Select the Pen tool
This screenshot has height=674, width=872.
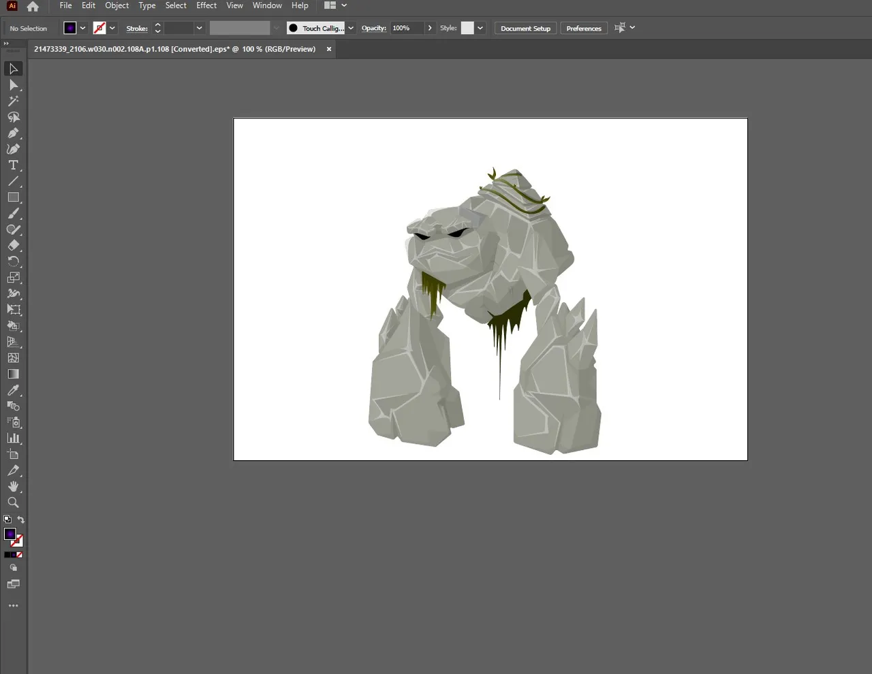tap(13, 133)
